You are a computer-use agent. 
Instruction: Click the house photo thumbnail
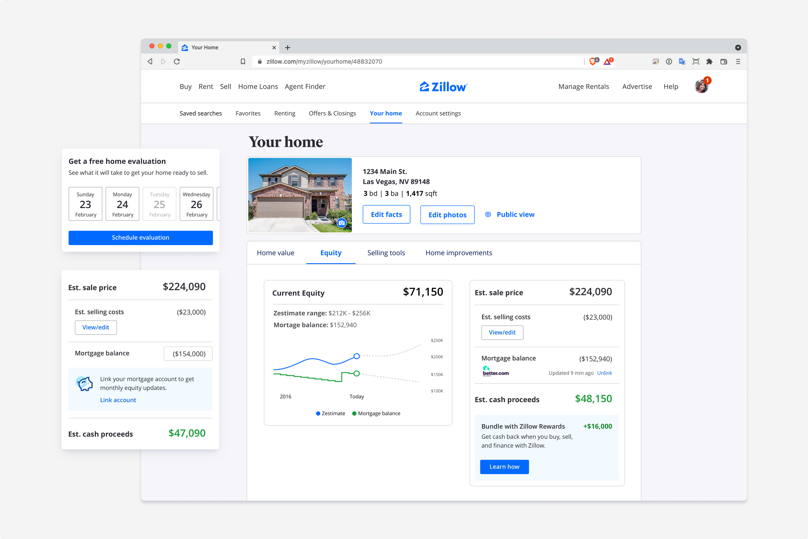(x=300, y=195)
